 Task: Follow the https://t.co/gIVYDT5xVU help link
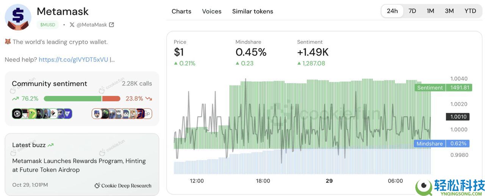[x=74, y=60]
